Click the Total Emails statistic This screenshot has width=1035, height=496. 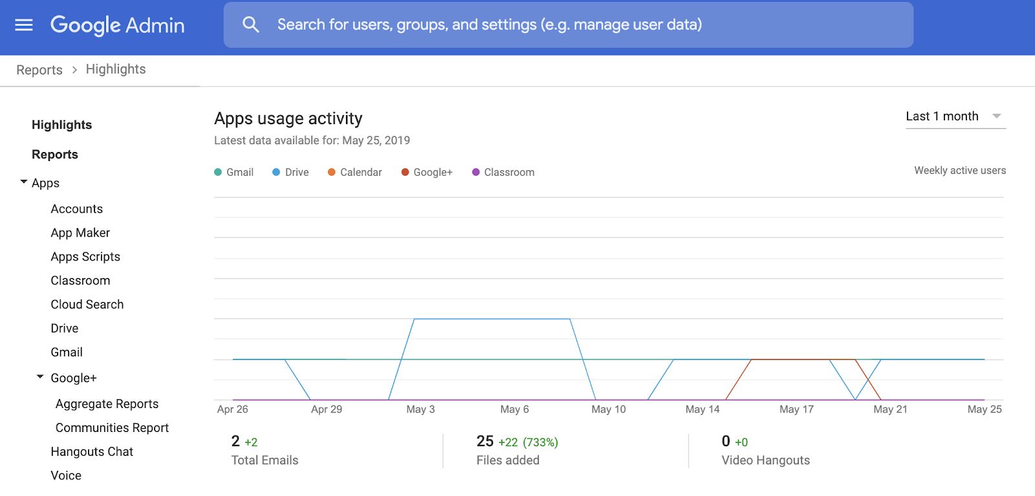point(265,451)
